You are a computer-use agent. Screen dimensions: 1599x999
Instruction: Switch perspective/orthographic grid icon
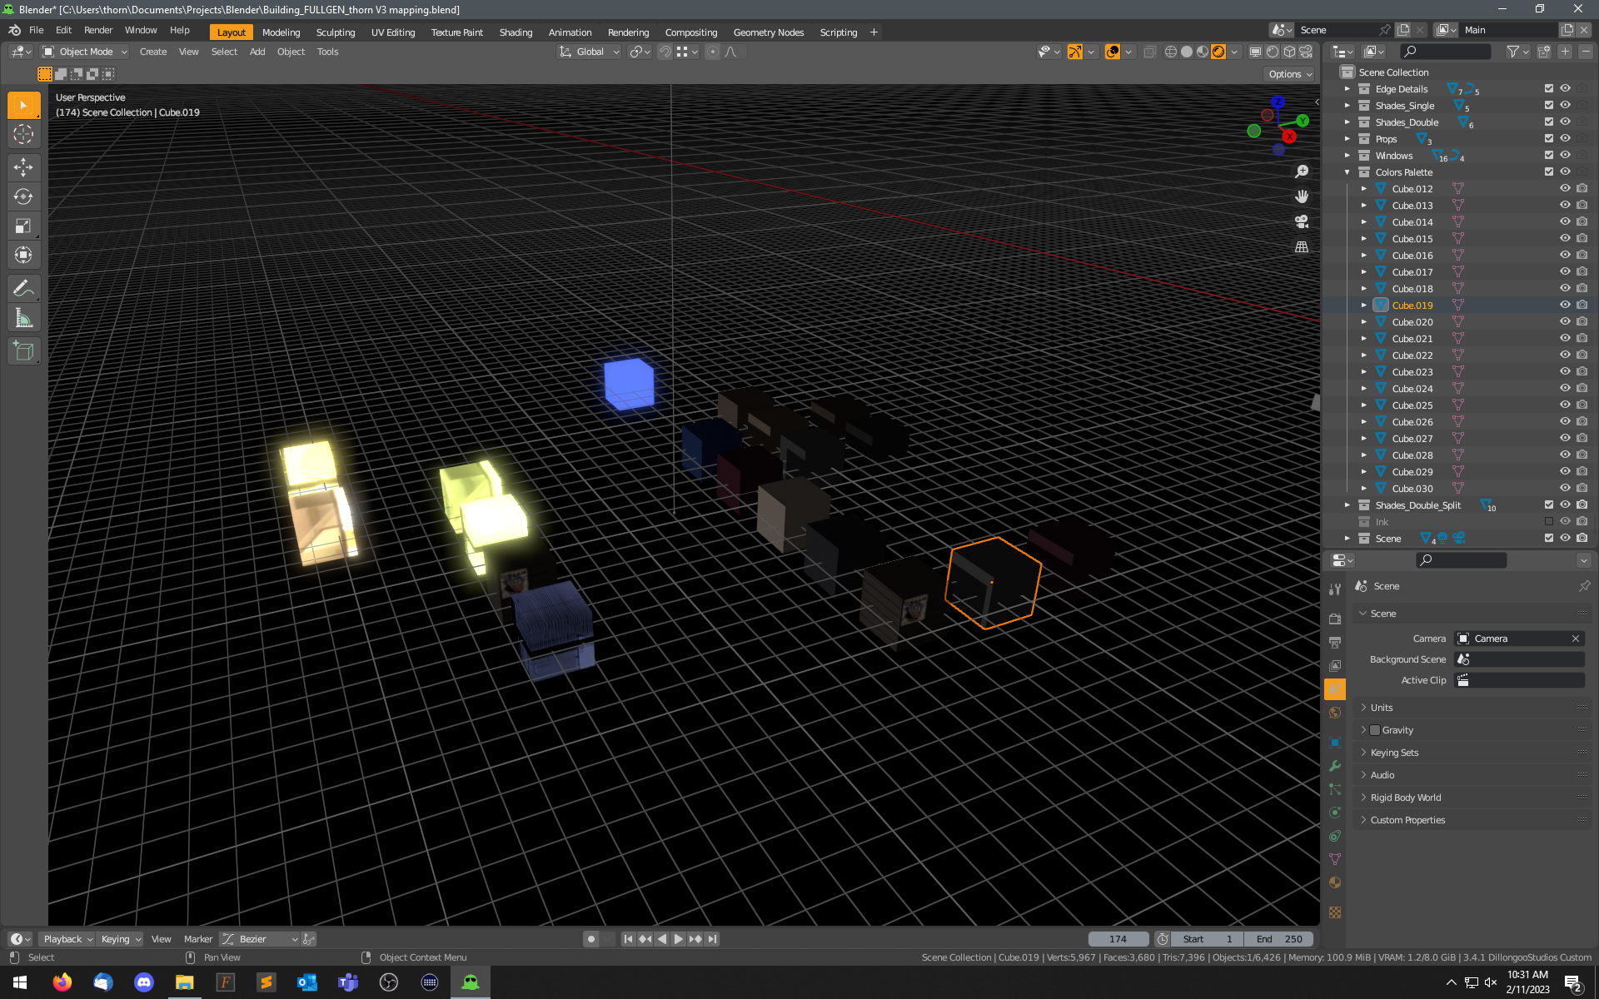click(x=1302, y=246)
